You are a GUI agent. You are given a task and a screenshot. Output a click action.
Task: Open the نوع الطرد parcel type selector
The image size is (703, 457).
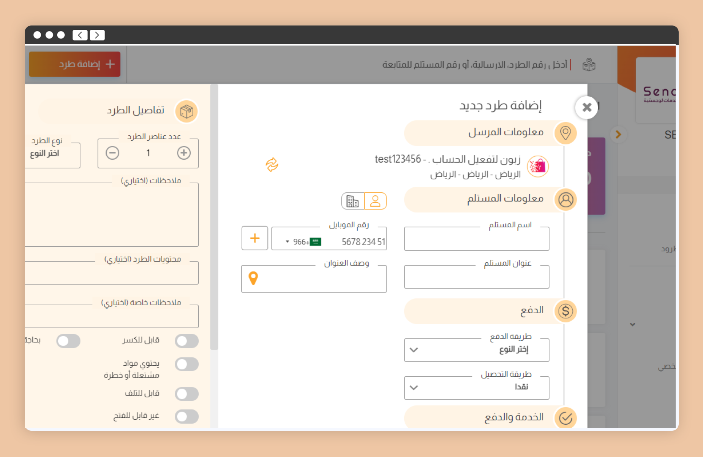tap(52, 154)
